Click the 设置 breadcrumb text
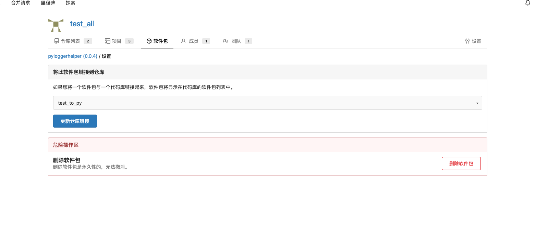Screen dimensions: 536x249 pyautogui.click(x=106, y=56)
